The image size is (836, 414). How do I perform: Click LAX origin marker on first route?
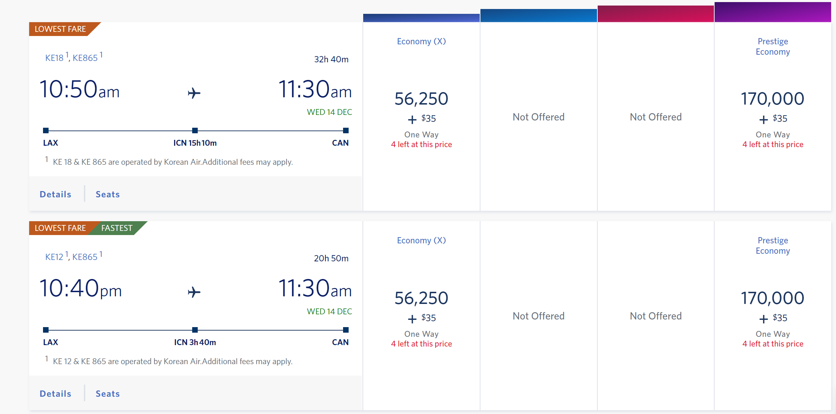click(x=46, y=130)
